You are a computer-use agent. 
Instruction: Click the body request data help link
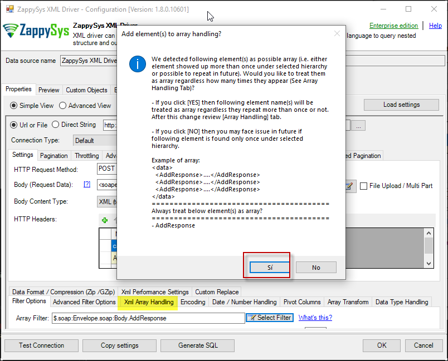pos(87,184)
